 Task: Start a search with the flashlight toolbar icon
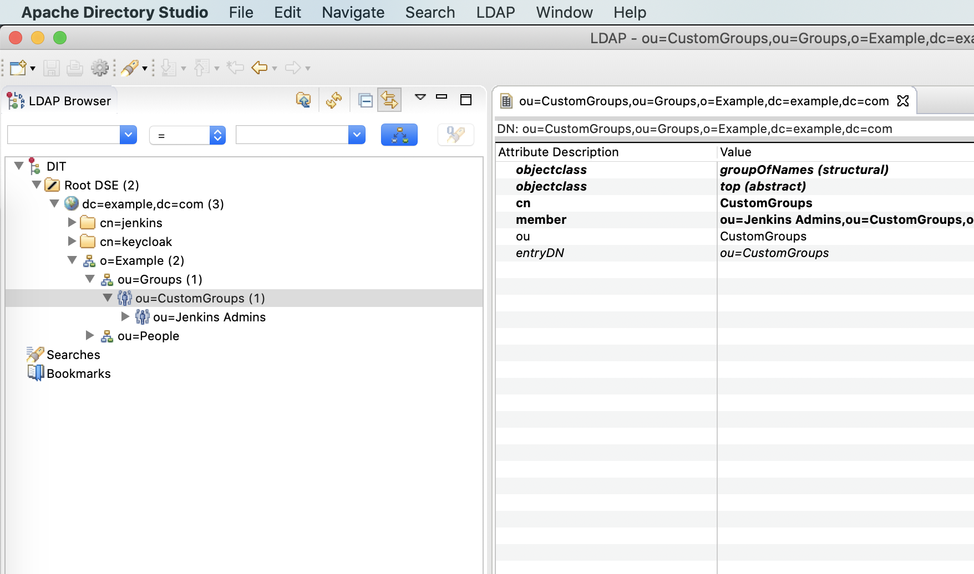131,68
